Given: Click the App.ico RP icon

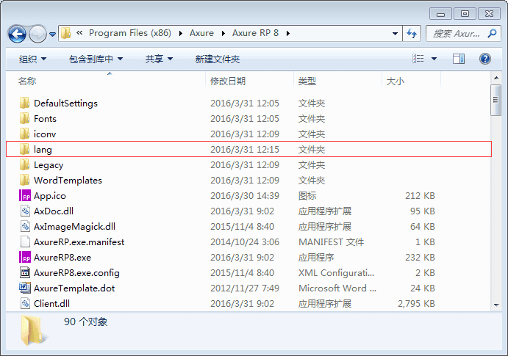Looking at the screenshot, I should (25, 196).
